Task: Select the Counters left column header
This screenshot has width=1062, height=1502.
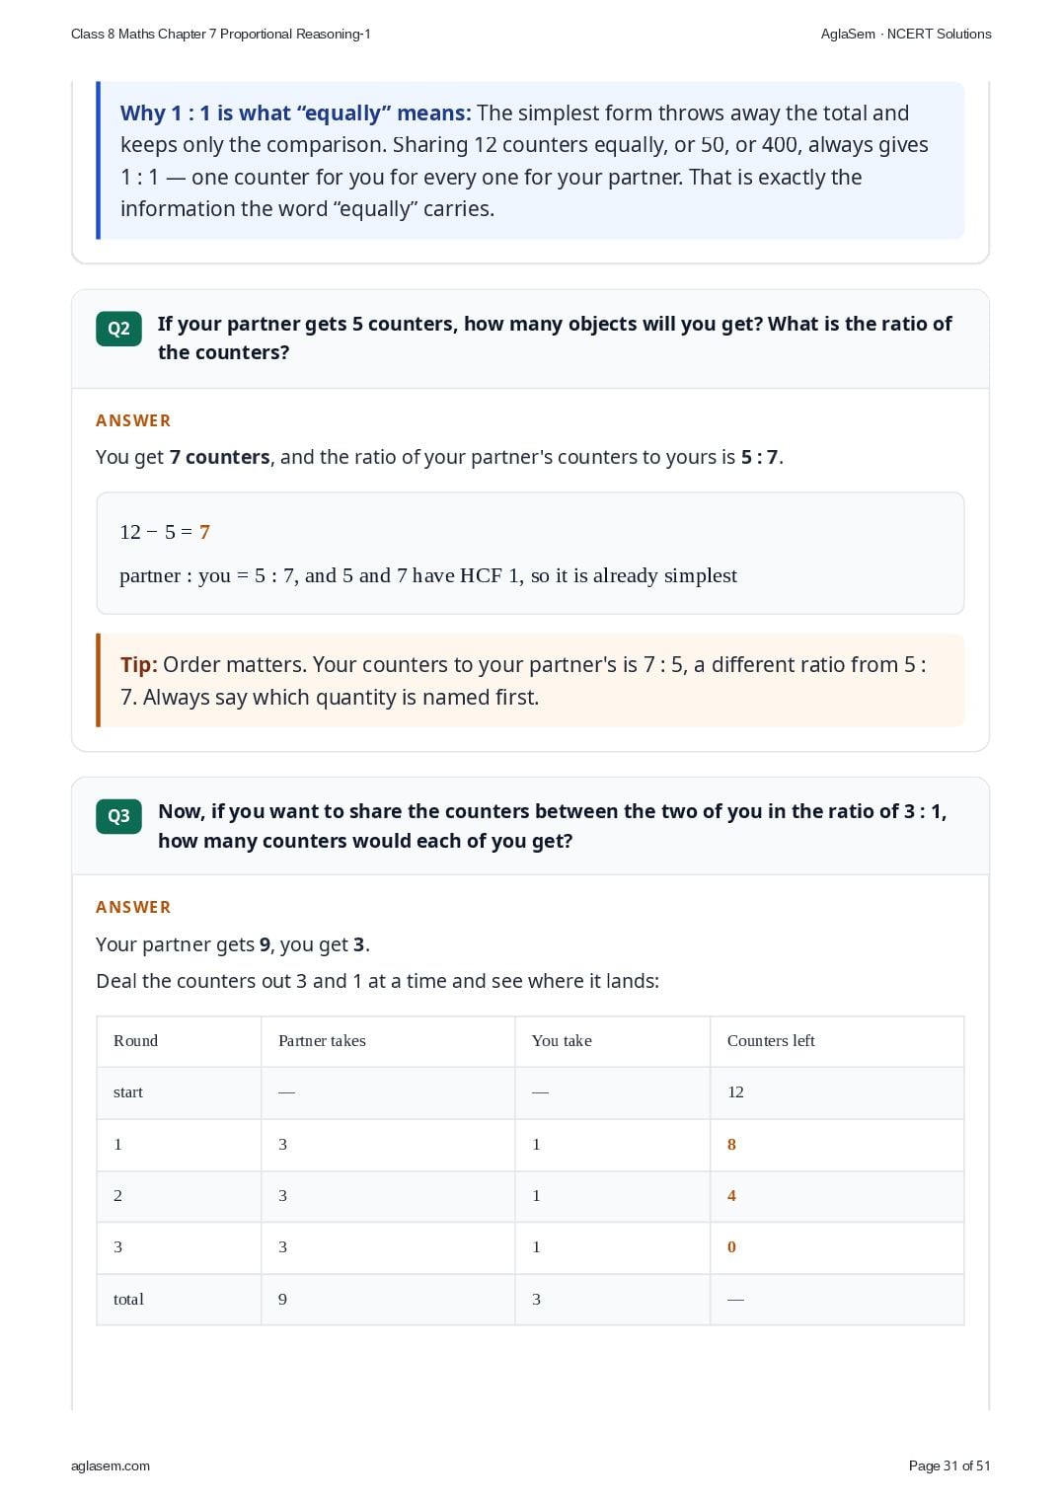Action: [771, 1040]
